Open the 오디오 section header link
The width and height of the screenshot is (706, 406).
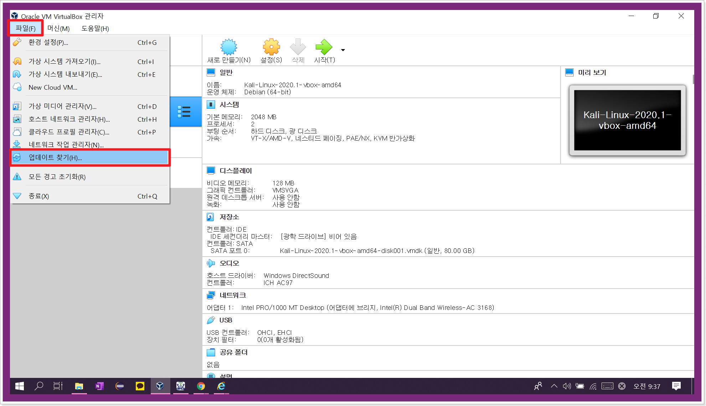229,263
